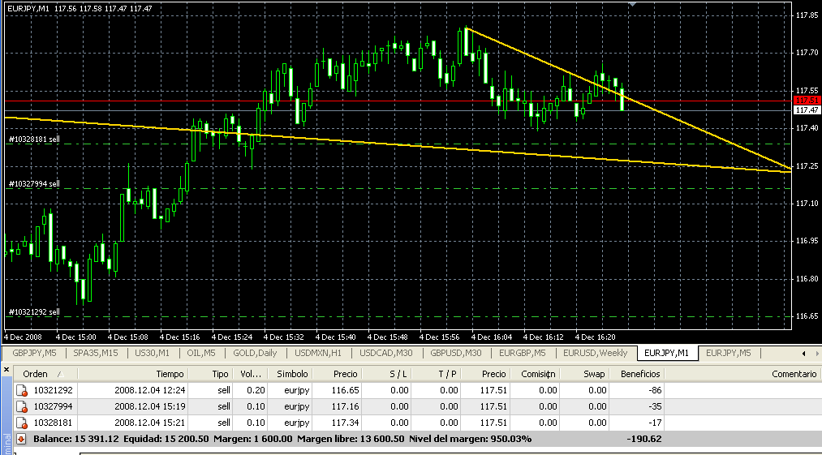Screen dimensions: 822x455
Task: Close the terminal panel with the X
Action: pos(6,370)
